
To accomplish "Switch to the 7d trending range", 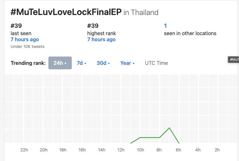I will pyautogui.click(x=81, y=63).
